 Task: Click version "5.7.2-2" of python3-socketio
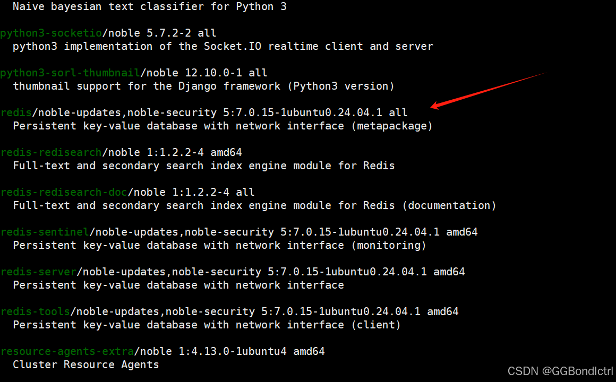tap(168, 33)
